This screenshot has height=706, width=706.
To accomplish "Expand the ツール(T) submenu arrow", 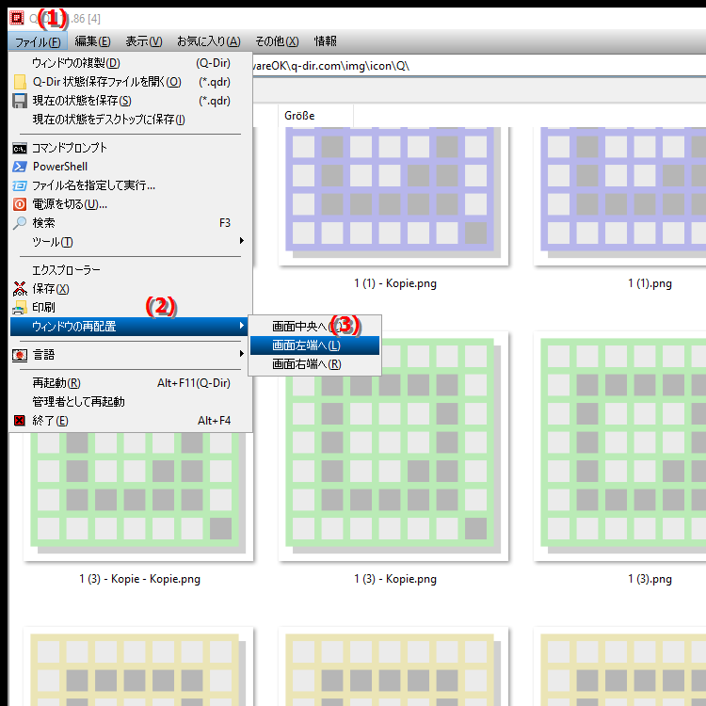I will click(x=241, y=241).
